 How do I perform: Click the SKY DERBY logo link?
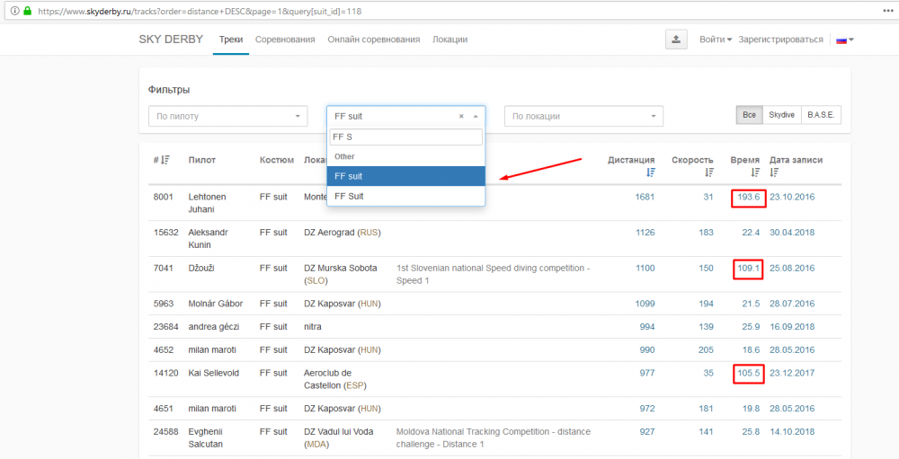171,40
